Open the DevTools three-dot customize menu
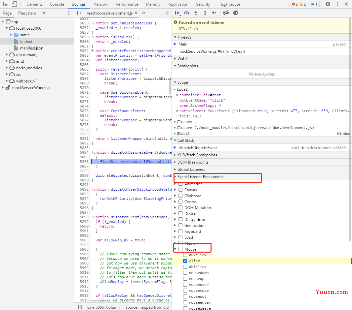This screenshot has height=310, width=352. click(x=337, y=4)
